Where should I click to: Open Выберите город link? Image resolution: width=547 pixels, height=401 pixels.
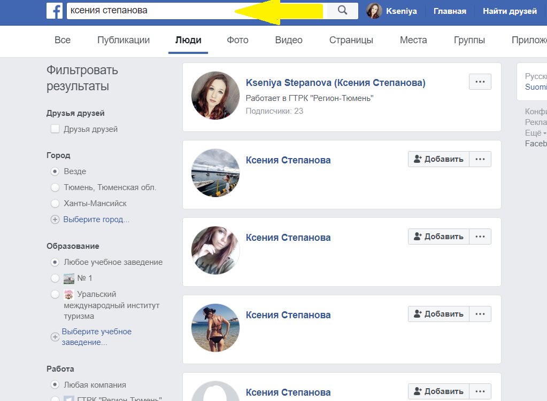(96, 219)
